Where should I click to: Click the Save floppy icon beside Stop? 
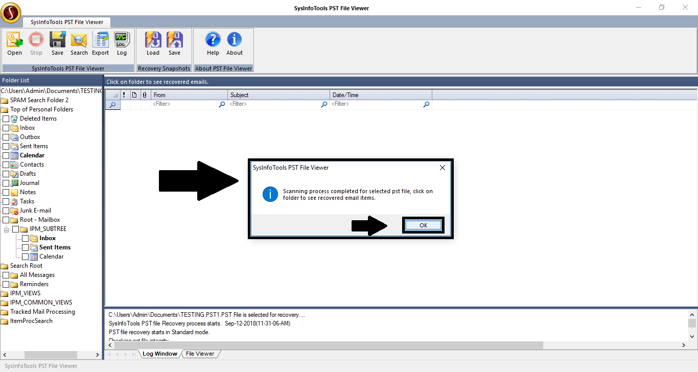(x=58, y=40)
